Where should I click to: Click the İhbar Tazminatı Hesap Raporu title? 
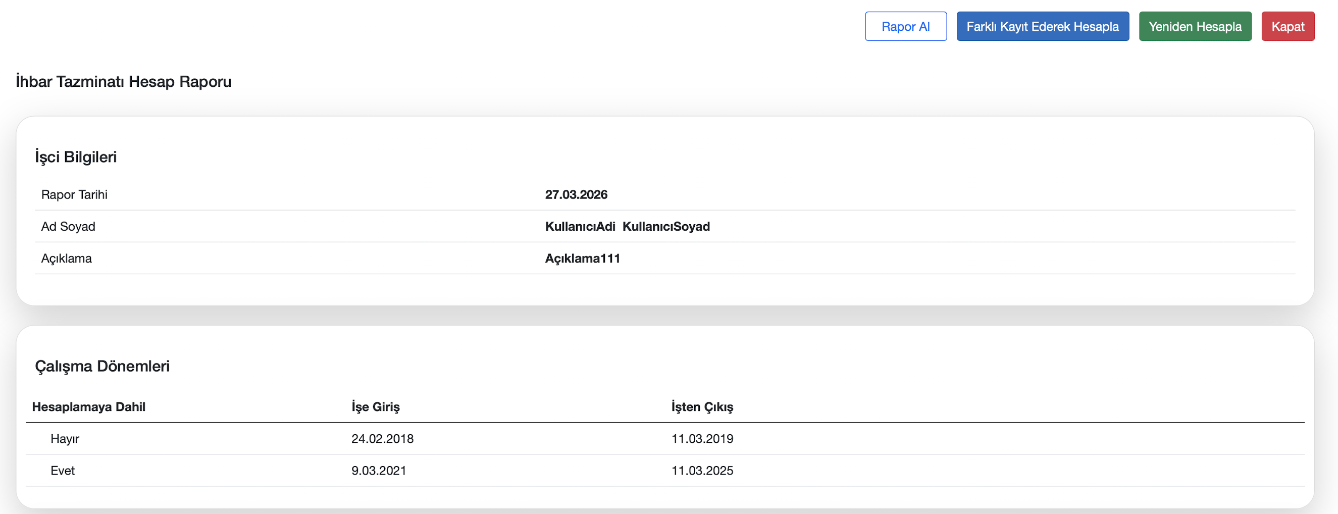tap(124, 81)
